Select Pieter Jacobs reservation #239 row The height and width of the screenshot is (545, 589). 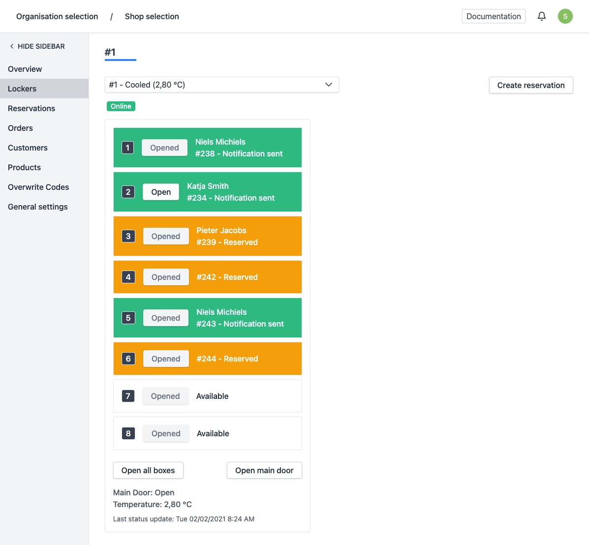(x=246, y=236)
